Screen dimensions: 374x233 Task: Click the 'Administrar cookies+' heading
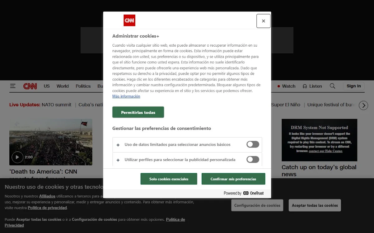pos(136,36)
